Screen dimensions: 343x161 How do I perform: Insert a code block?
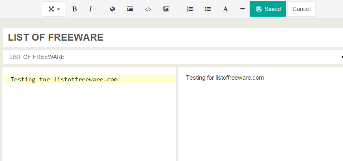(148, 9)
